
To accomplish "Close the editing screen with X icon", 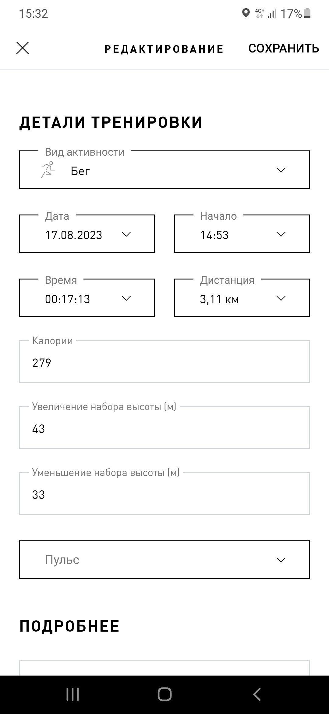I will click(23, 48).
